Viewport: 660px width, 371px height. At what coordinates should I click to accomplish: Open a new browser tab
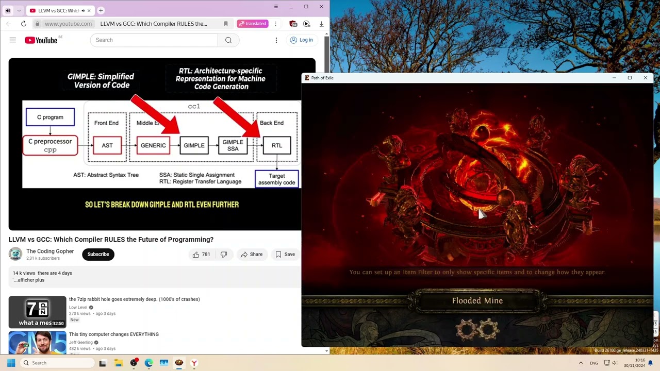point(101,10)
